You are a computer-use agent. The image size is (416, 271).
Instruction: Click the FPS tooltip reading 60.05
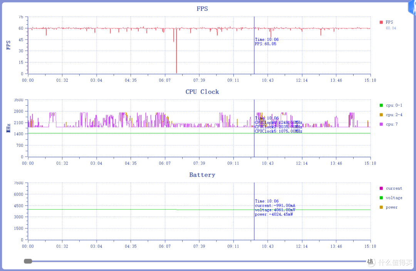[265, 44]
